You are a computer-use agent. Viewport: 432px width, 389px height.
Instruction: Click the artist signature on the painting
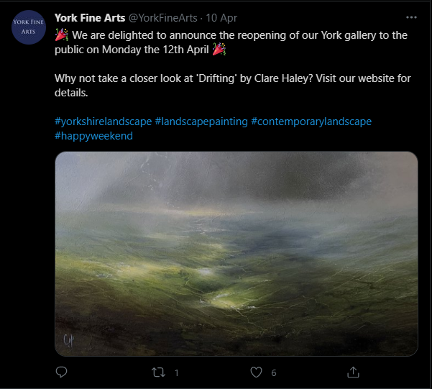68,340
